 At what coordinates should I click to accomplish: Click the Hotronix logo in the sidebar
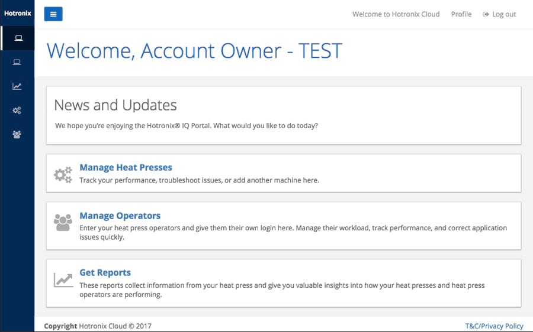click(17, 13)
